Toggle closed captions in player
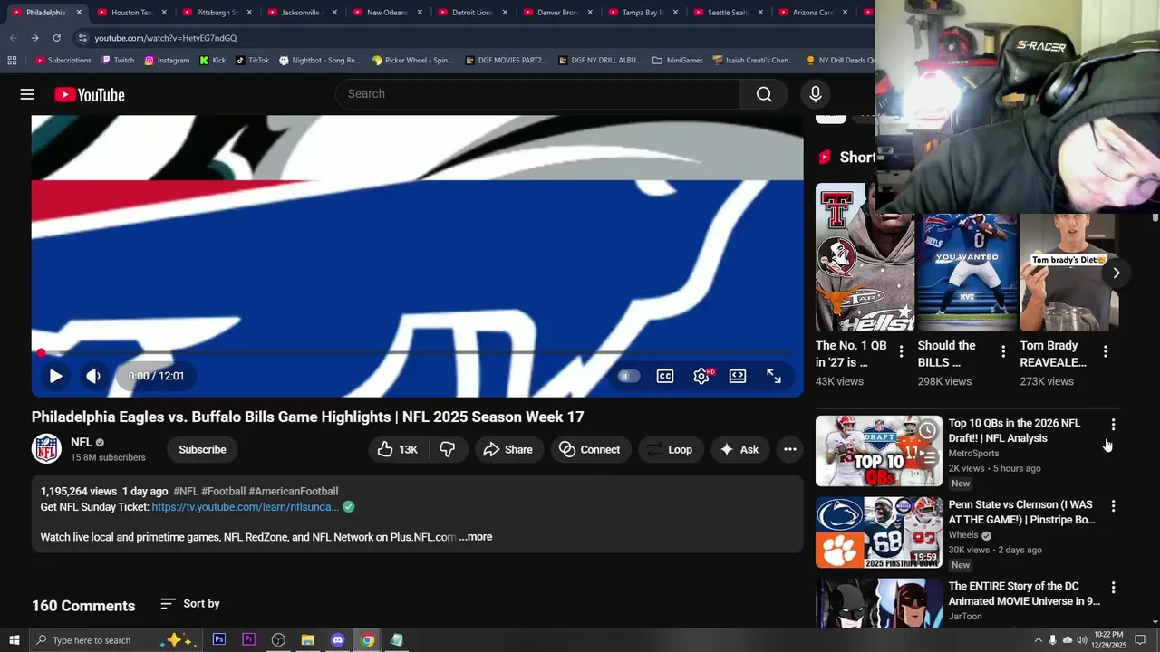Image resolution: width=1160 pixels, height=652 pixels. click(x=665, y=376)
